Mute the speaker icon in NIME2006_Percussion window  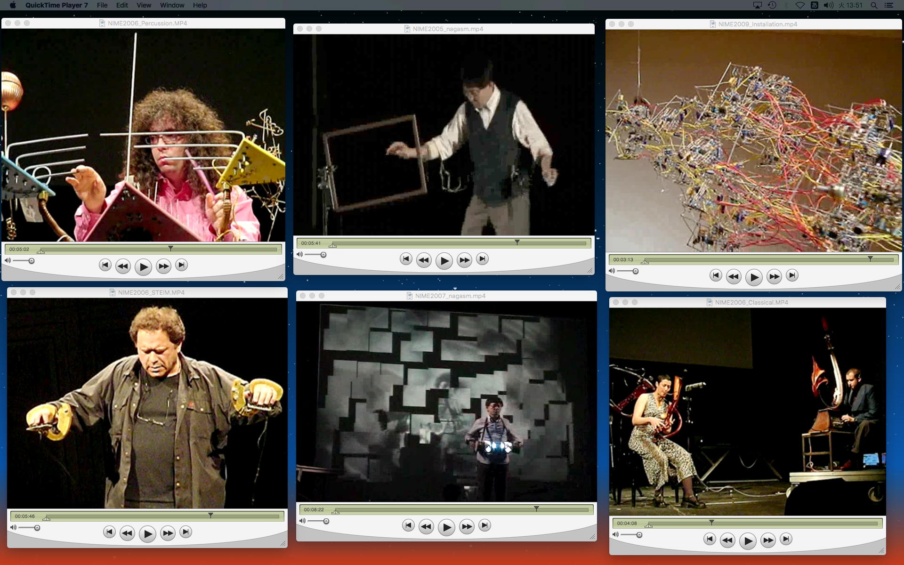coord(8,260)
